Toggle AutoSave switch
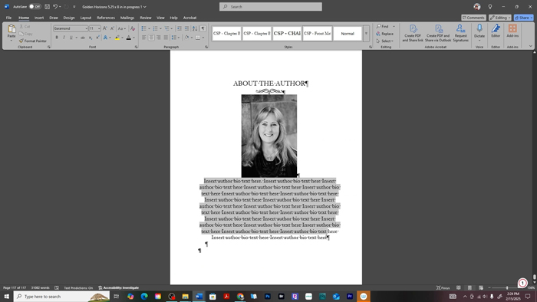 [35, 6]
